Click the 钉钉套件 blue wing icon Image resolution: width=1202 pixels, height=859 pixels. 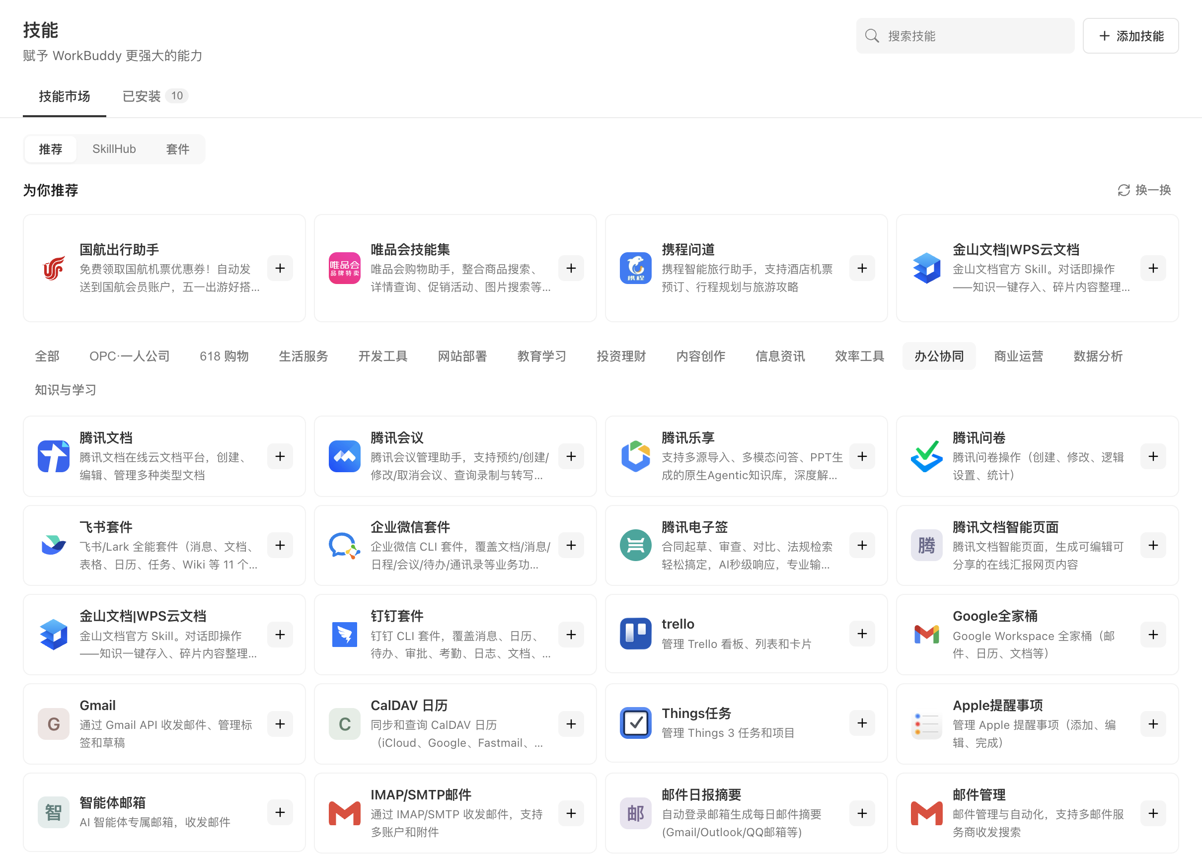click(344, 634)
